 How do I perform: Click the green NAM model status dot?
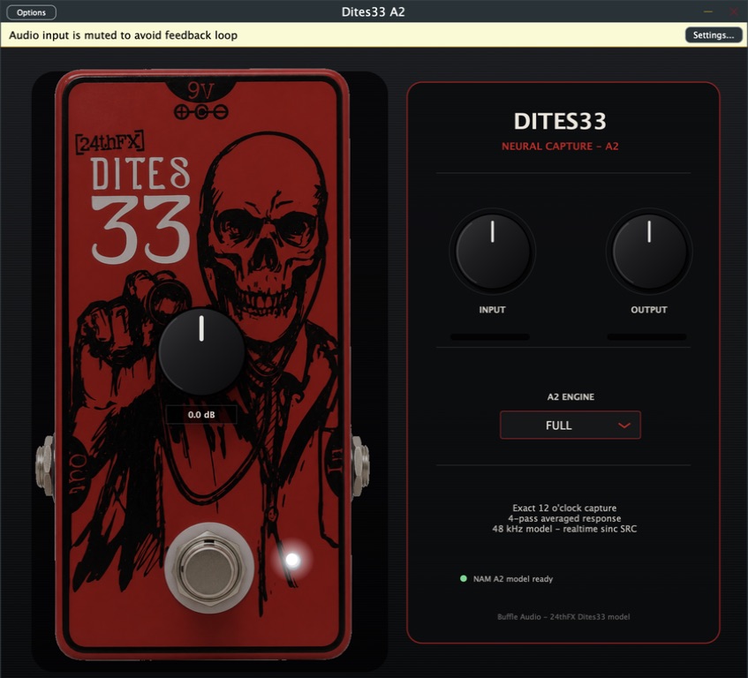tap(464, 578)
